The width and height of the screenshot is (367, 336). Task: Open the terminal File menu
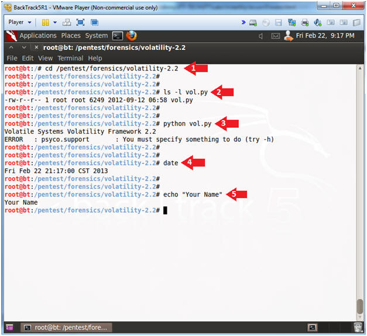pos(12,58)
